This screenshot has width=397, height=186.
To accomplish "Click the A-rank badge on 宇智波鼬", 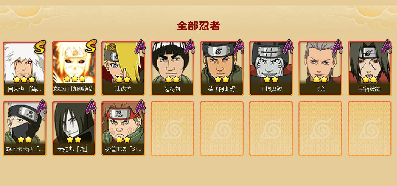I will [387, 47].
